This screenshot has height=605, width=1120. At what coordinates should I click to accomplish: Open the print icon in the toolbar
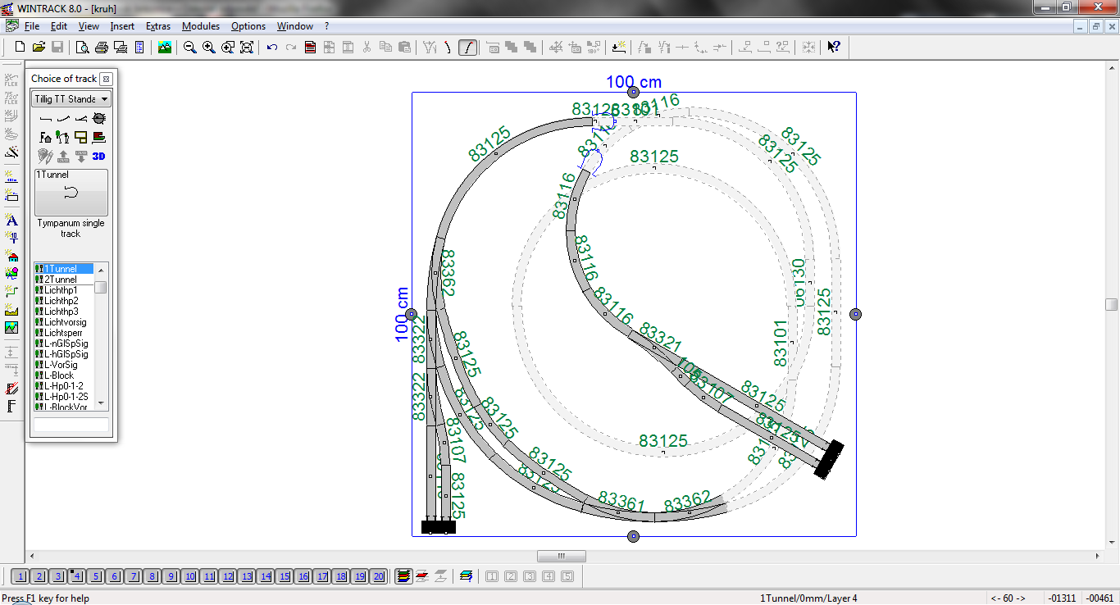[101, 48]
